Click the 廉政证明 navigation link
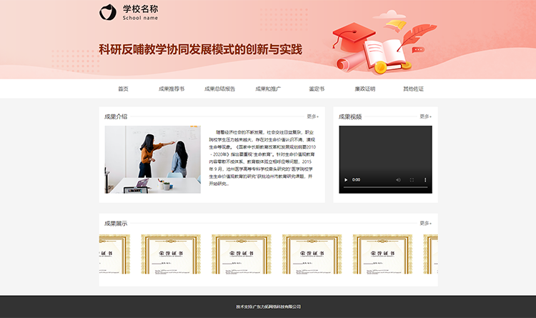536x318 pixels. [364, 89]
